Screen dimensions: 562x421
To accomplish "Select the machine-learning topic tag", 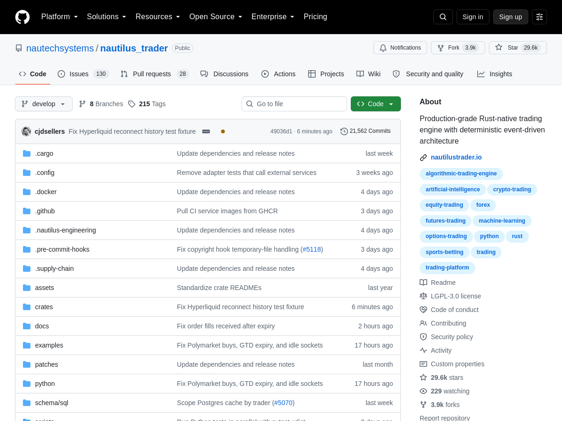I will tap(502, 221).
